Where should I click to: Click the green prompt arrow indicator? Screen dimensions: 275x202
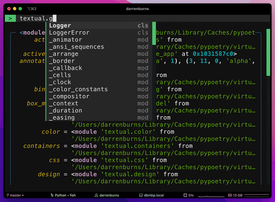(10, 18)
